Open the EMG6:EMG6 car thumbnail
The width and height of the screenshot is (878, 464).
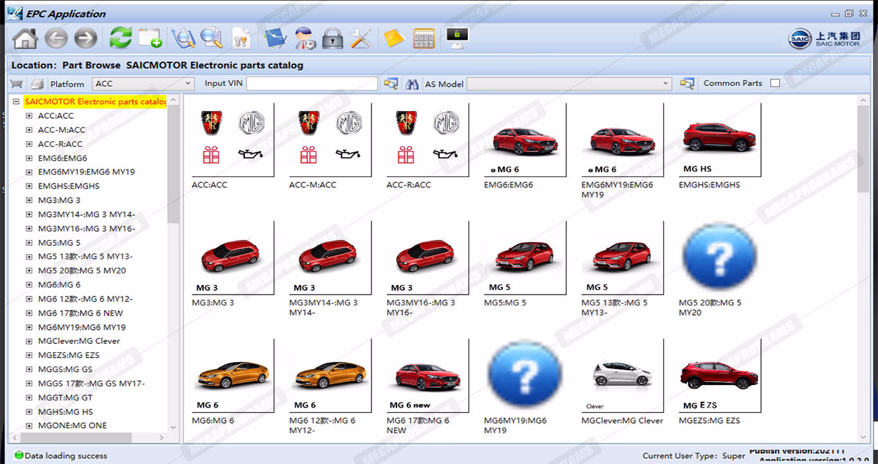point(525,141)
